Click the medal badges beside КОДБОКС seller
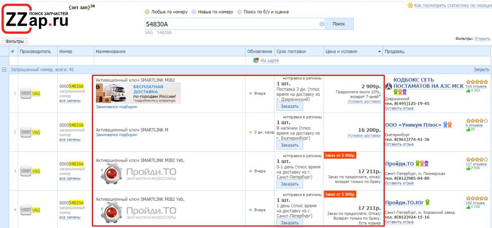 (399, 92)
